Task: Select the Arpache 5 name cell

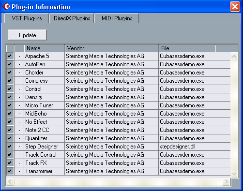Action: pyautogui.click(x=45, y=56)
